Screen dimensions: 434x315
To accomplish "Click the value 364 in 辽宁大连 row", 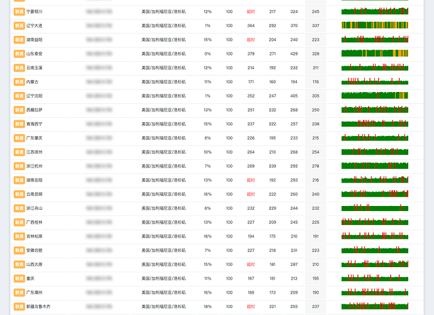I will (251, 26).
